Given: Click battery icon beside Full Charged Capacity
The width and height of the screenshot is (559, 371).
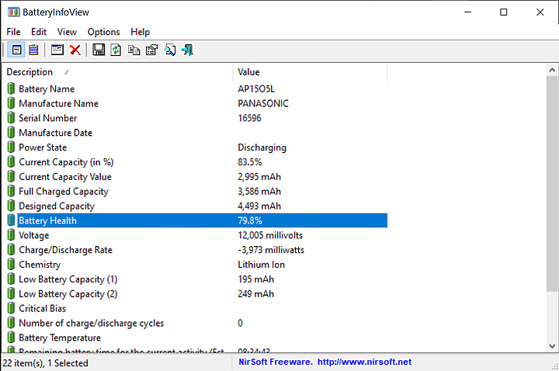Looking at the screenshot, I should tap(12, 191).
